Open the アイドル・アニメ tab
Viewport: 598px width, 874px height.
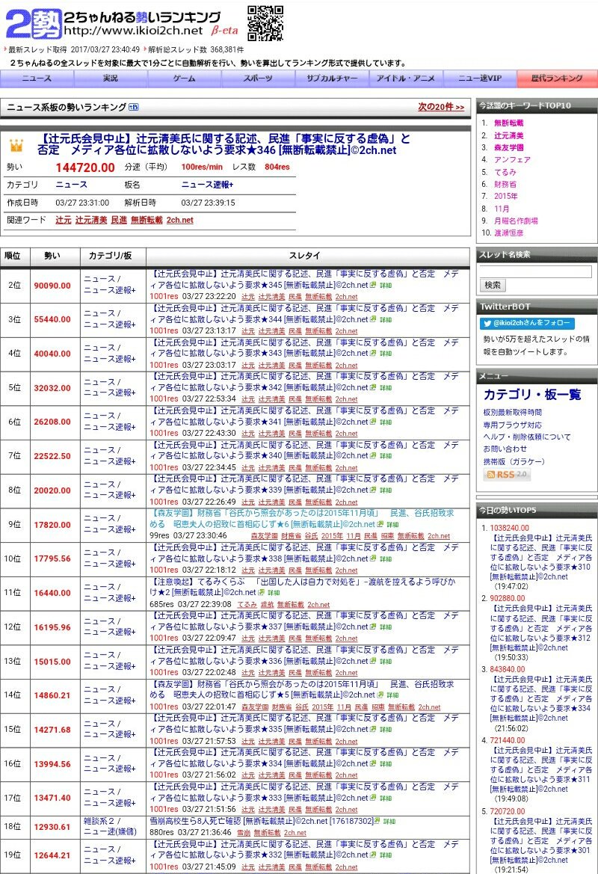pos(406,79)
